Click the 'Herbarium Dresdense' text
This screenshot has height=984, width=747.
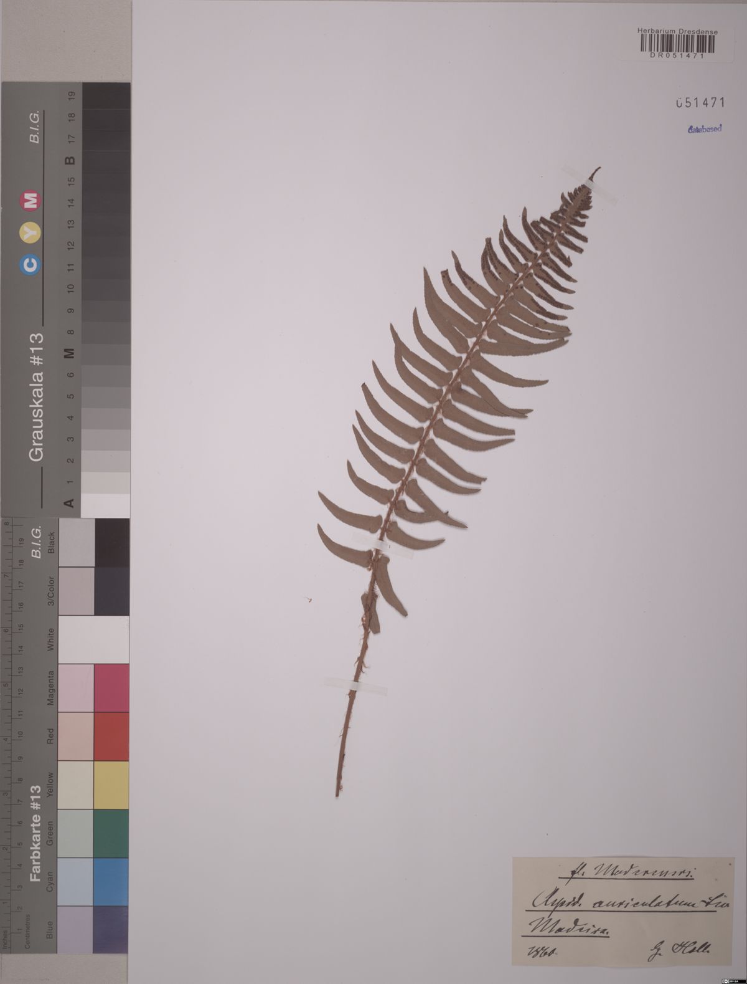tap(677, 31)
